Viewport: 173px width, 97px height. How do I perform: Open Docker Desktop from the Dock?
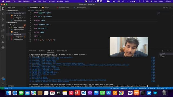149,93
